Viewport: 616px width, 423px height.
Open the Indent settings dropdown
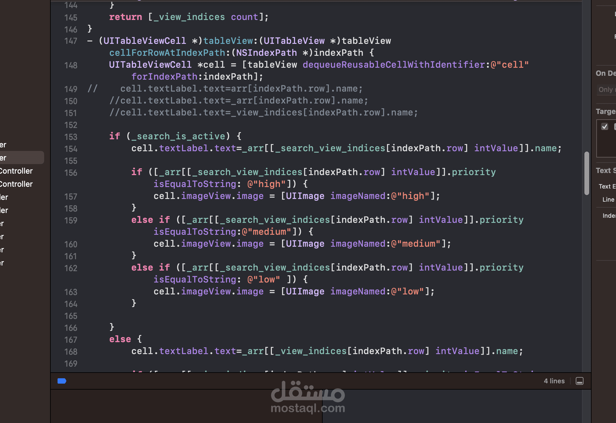click(x=609, y=215)
